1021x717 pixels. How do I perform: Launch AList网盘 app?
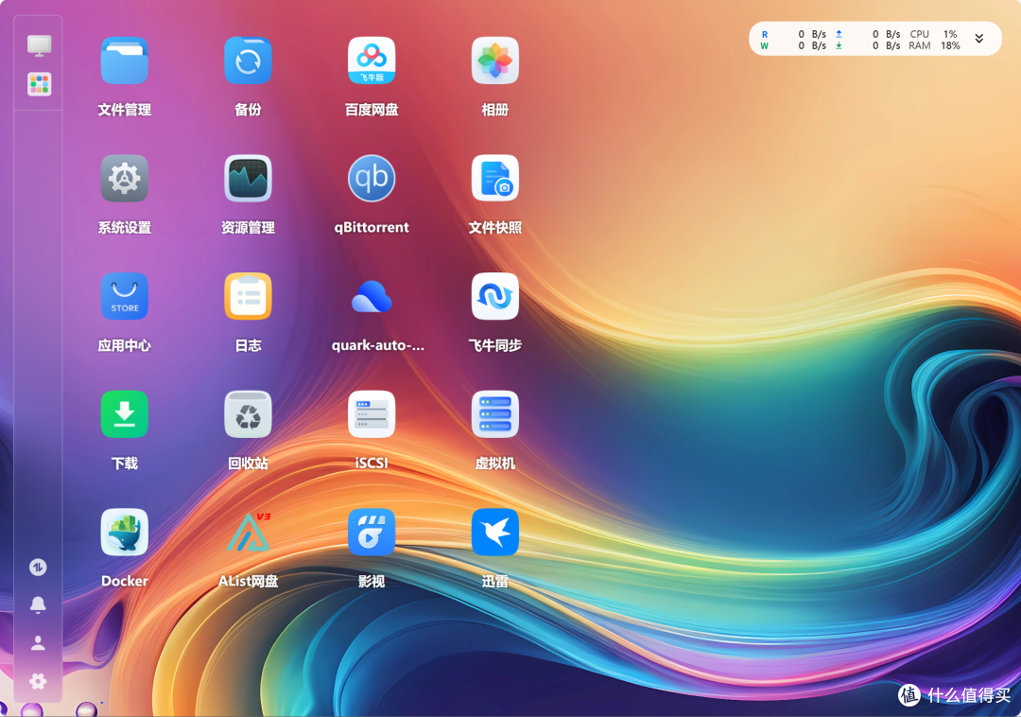pyautogui.click(x=248, y=532)
